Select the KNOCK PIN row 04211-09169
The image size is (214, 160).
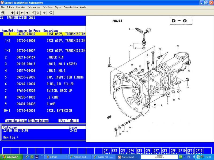coord(44,57)
